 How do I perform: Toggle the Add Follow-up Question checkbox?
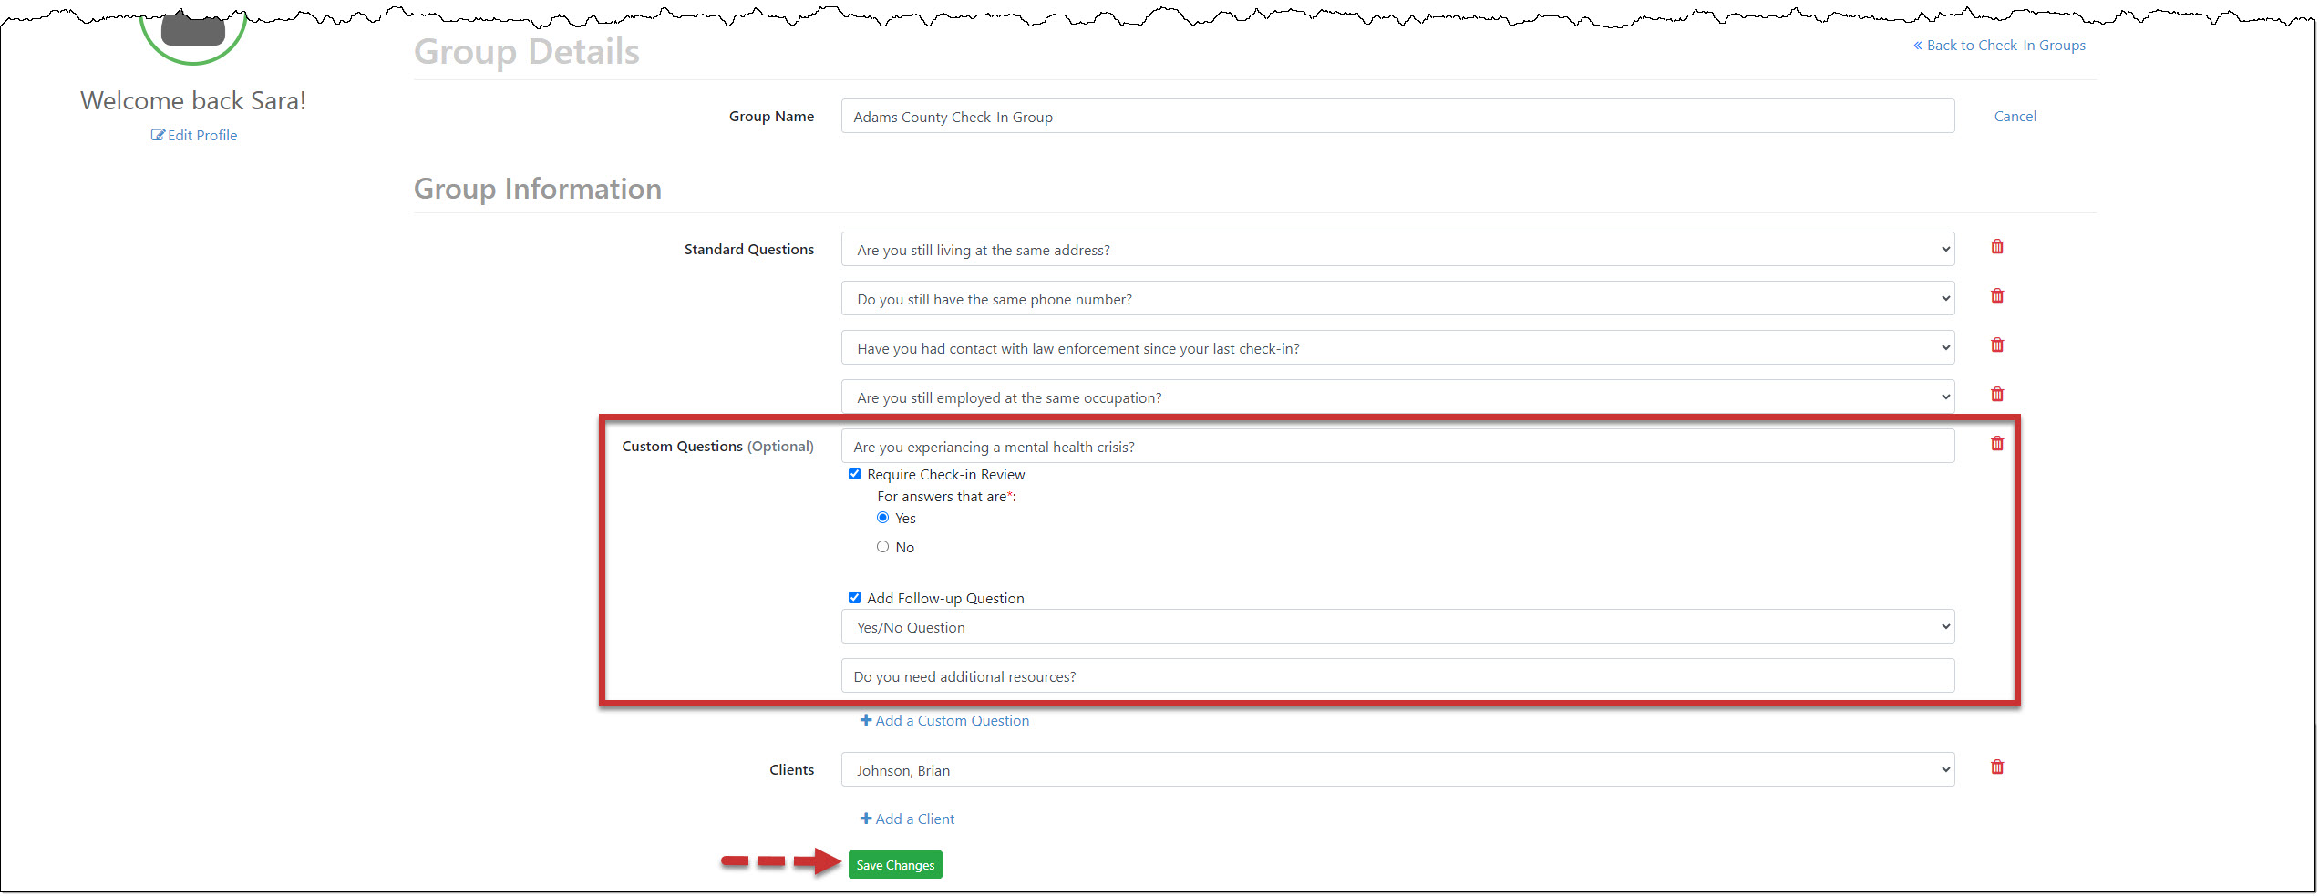(854, 598)
